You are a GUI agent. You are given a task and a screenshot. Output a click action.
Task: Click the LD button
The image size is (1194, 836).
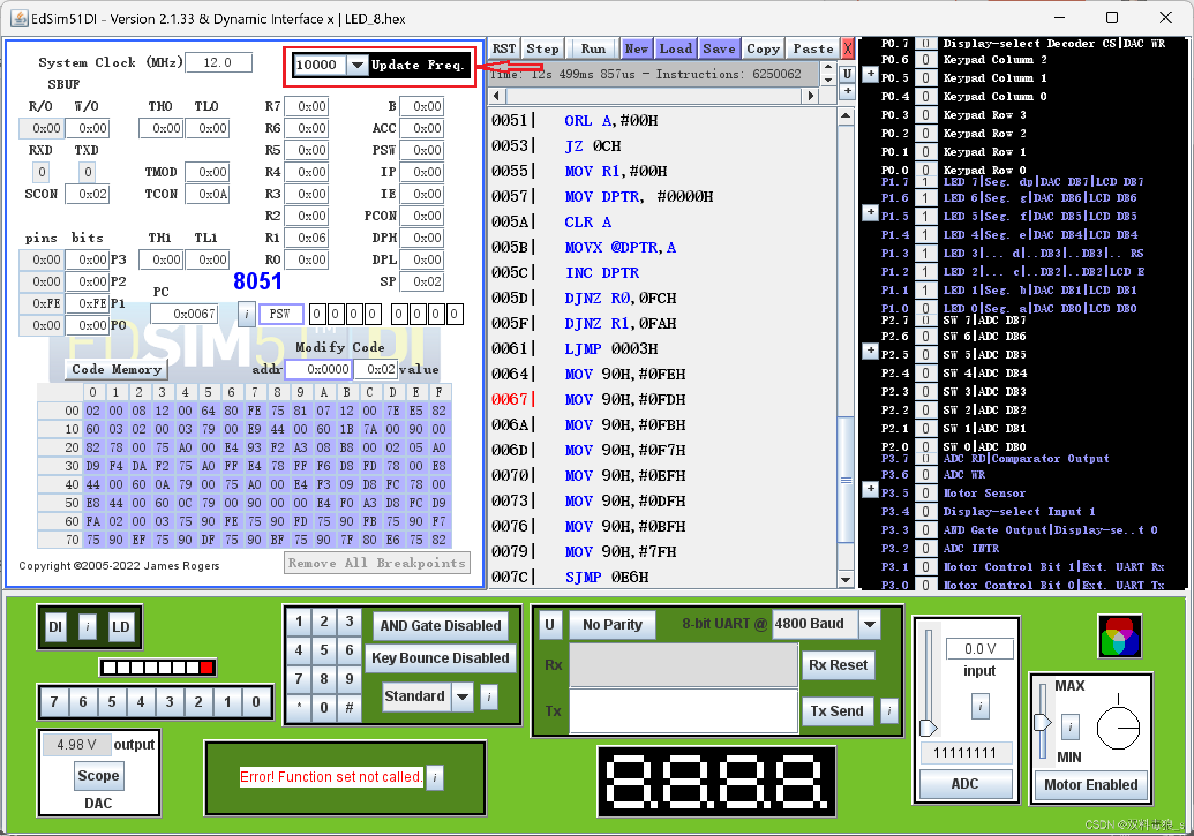coord(121,627)
